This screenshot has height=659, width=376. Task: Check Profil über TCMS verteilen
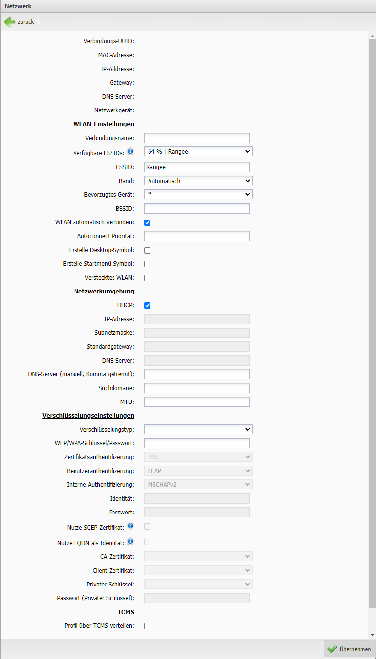pyautogui.click(x=147, y=626)
